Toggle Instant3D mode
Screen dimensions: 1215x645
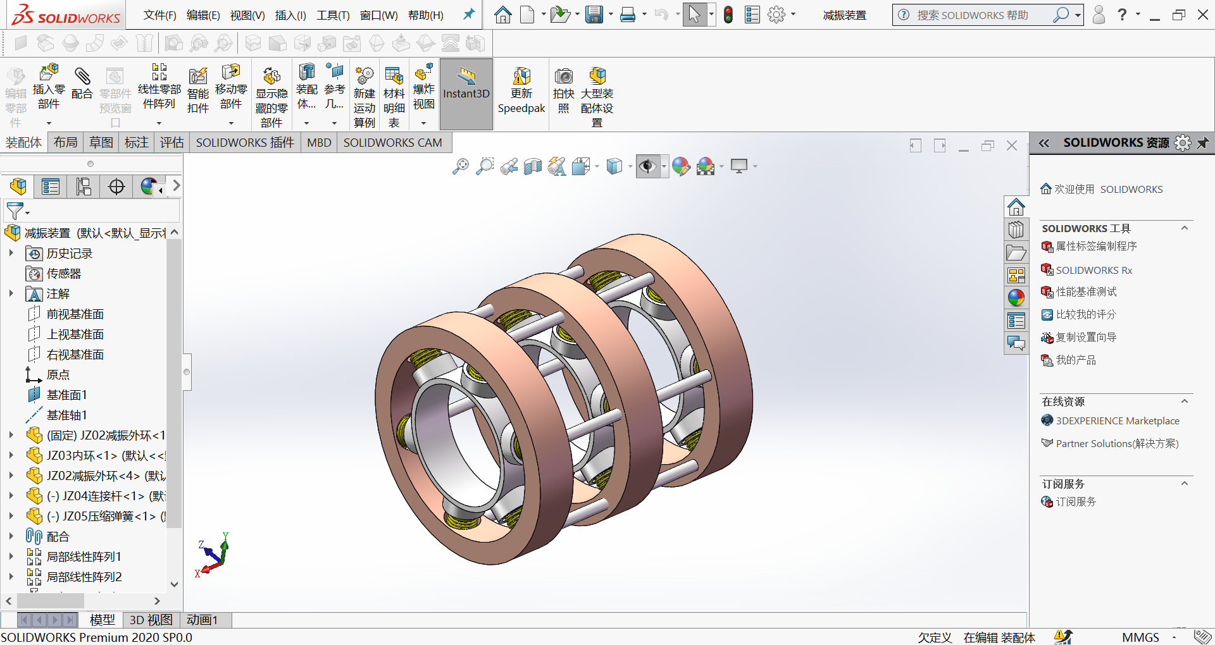tap(466, 94)
